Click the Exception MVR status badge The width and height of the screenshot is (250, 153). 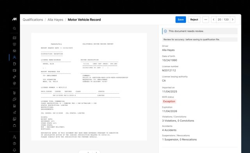(169, 101)
